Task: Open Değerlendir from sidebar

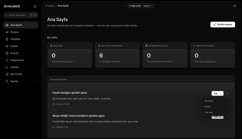Action: pos(21,60)
